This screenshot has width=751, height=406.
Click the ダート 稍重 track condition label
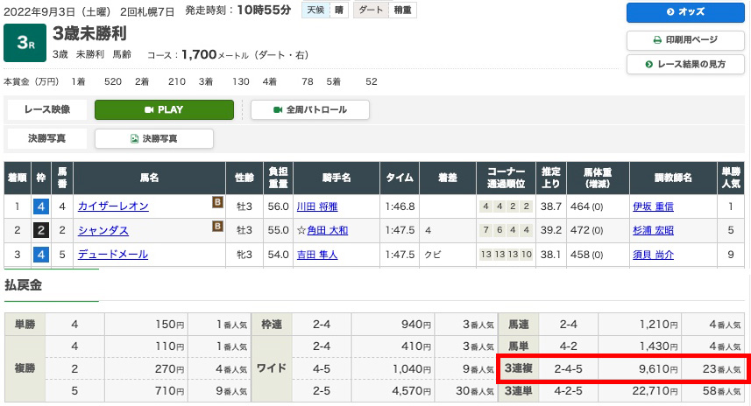385,10
